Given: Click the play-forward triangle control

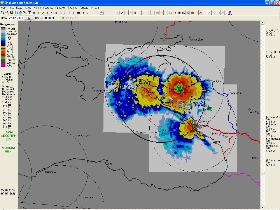Looking at the screenshot, I should point(72,18).
